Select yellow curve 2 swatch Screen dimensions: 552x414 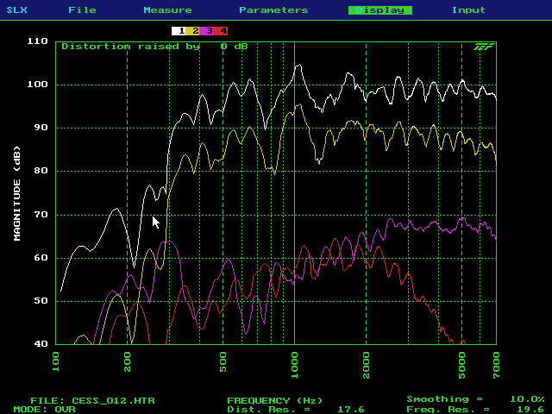coord(192,31)
